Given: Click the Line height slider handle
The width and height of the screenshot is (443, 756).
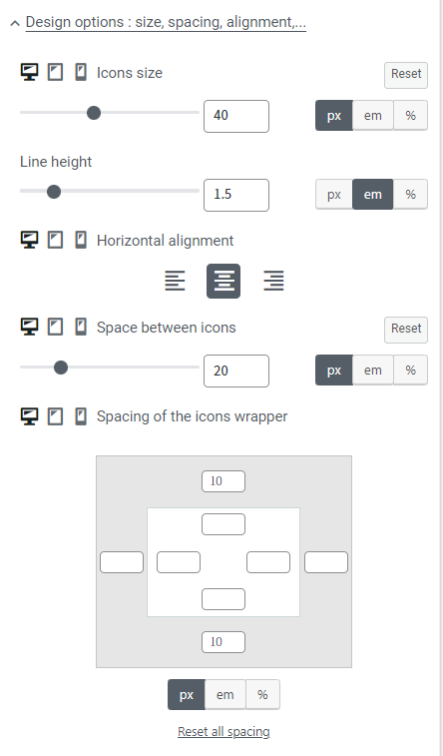Looking at the screenshot, I should pos(54,192).
